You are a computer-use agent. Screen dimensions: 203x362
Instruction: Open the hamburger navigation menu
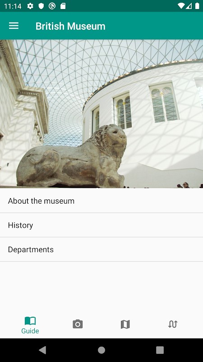click(14, 26)
